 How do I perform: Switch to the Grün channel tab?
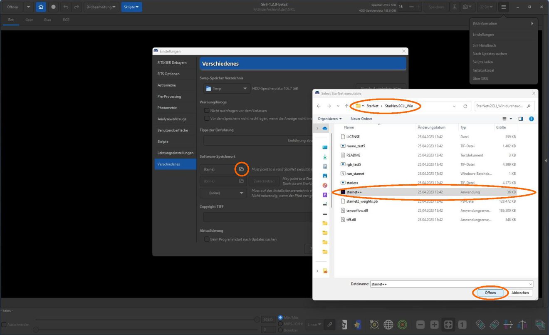pos(29,20)
